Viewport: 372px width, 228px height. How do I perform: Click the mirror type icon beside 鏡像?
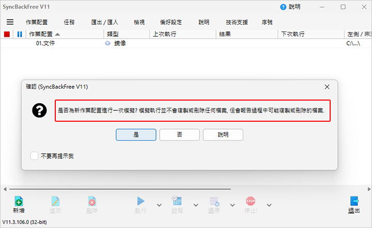click(x=107, y=43)
